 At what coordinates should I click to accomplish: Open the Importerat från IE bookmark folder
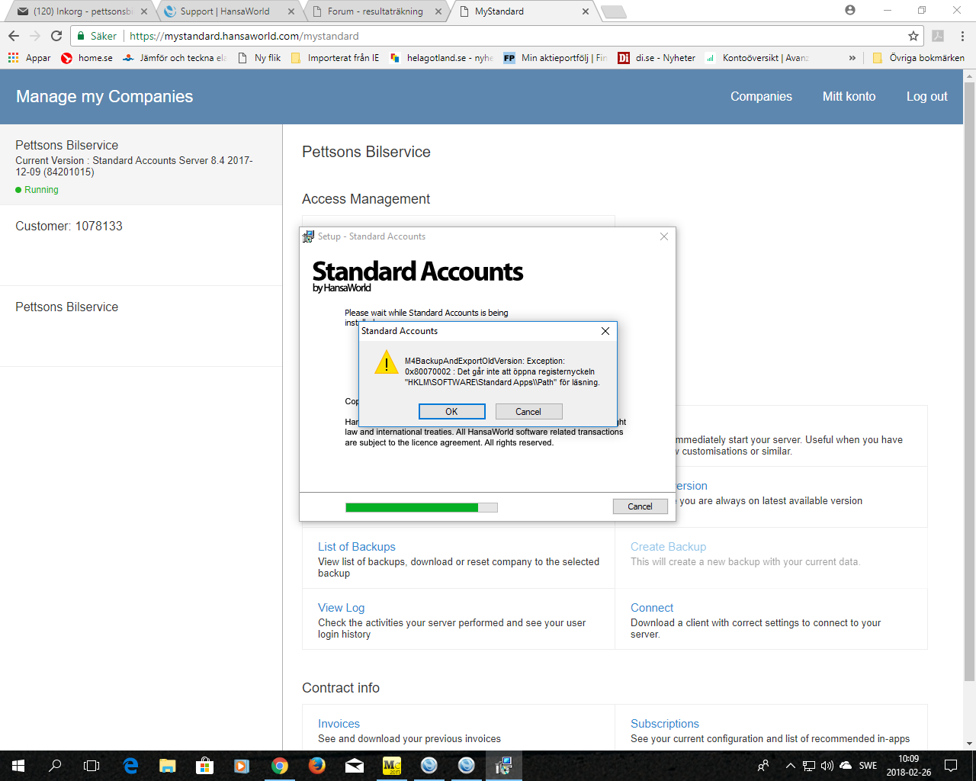(x=335, y=58)
